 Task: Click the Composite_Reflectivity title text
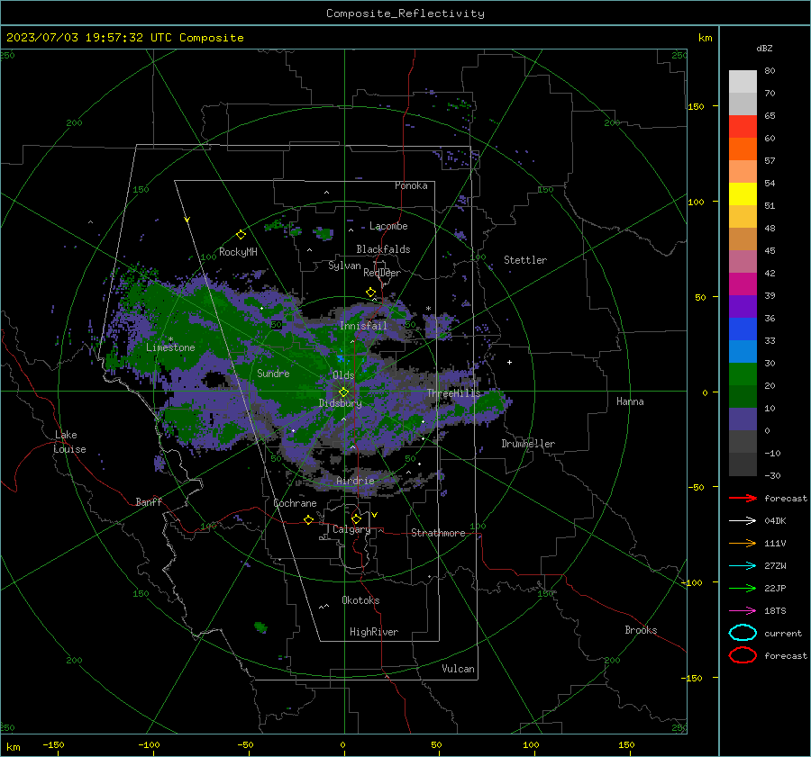405,14
